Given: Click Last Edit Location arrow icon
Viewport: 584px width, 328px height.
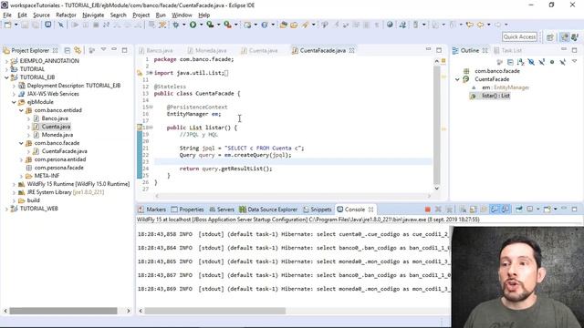Looking at the screenshot, I should point(470,25).
